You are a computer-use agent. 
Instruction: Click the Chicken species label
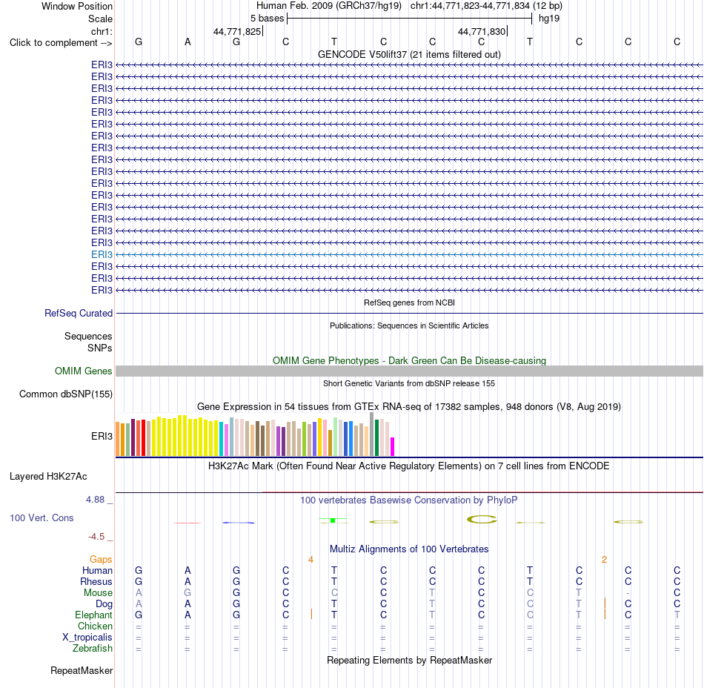click(95, 626)
